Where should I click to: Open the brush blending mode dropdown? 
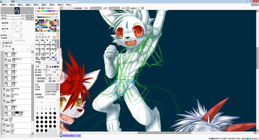47,67
